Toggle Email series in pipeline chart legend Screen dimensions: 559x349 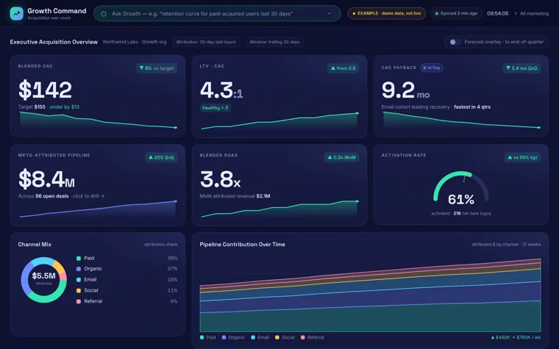(260, 337)
